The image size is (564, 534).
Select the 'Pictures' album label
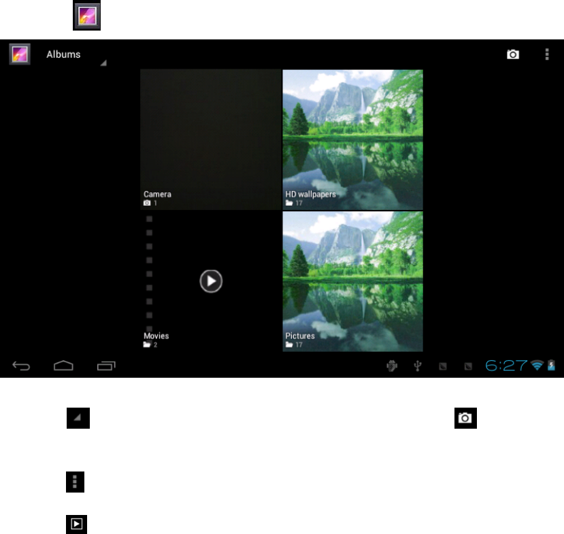click(x=300, y=336)
